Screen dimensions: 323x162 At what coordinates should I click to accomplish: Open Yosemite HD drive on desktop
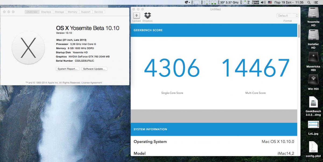313,13
